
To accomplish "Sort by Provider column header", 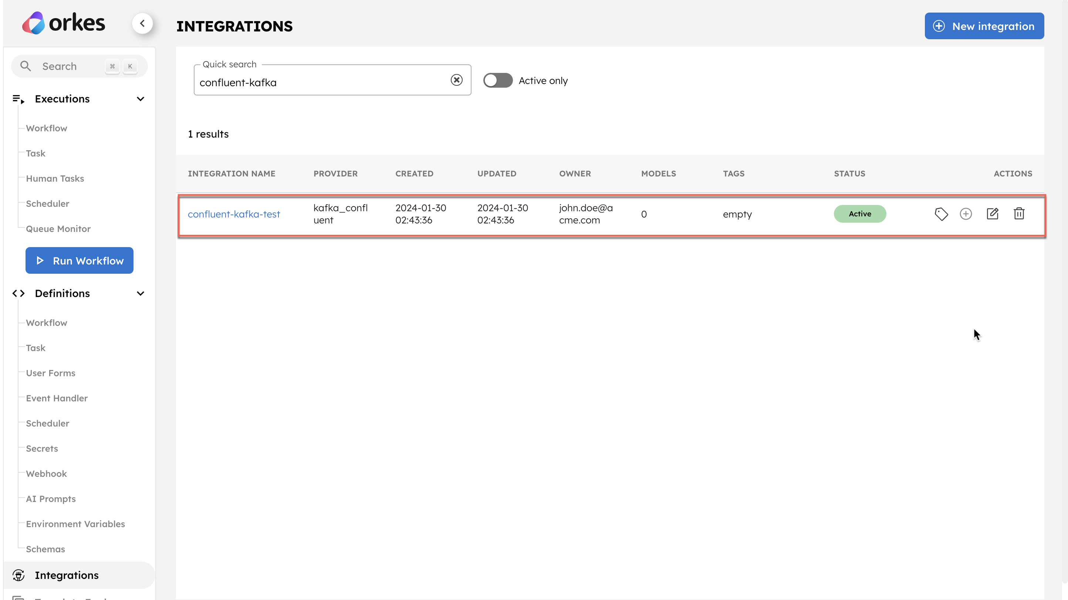I will [335, 173].
